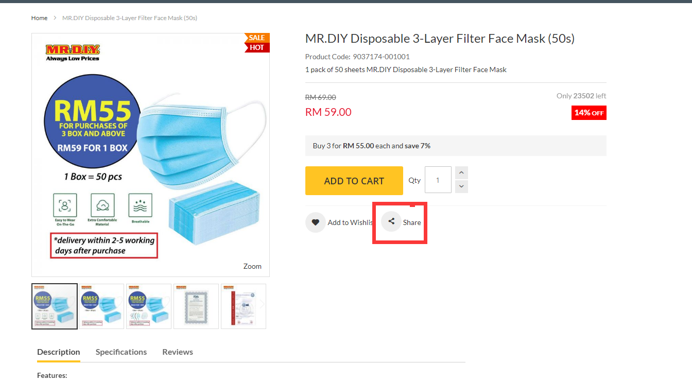Click next arrow in thumbnail carousel
This screenshot has height=381, width=692.
pos(262,305)
